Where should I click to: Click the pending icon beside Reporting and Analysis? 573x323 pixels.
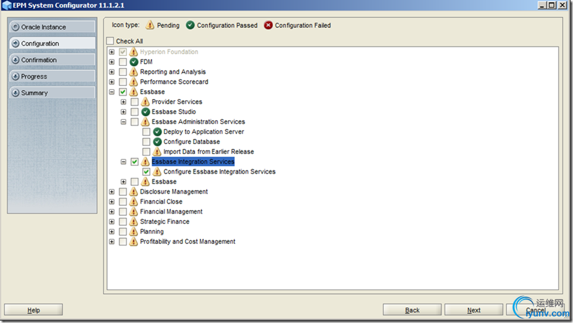[x=134, y=72]
